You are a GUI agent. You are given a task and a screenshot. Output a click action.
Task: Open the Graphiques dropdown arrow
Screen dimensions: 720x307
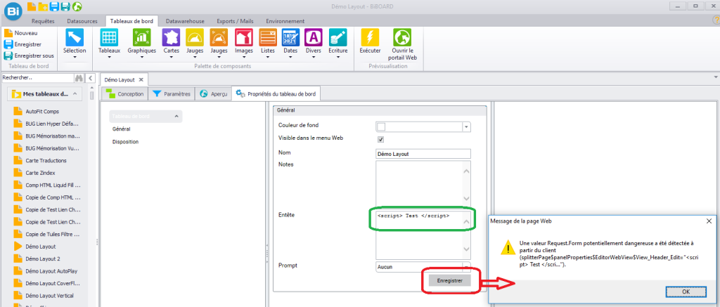(142, 57)
